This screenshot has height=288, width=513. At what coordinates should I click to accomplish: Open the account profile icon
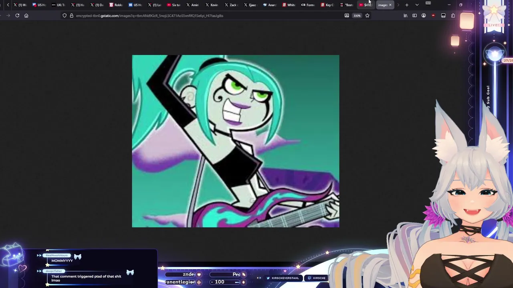pos(424,16)
